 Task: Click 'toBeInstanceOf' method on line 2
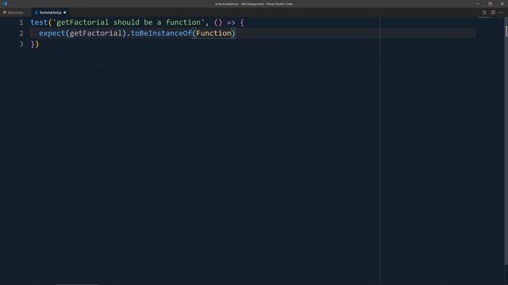161,33
